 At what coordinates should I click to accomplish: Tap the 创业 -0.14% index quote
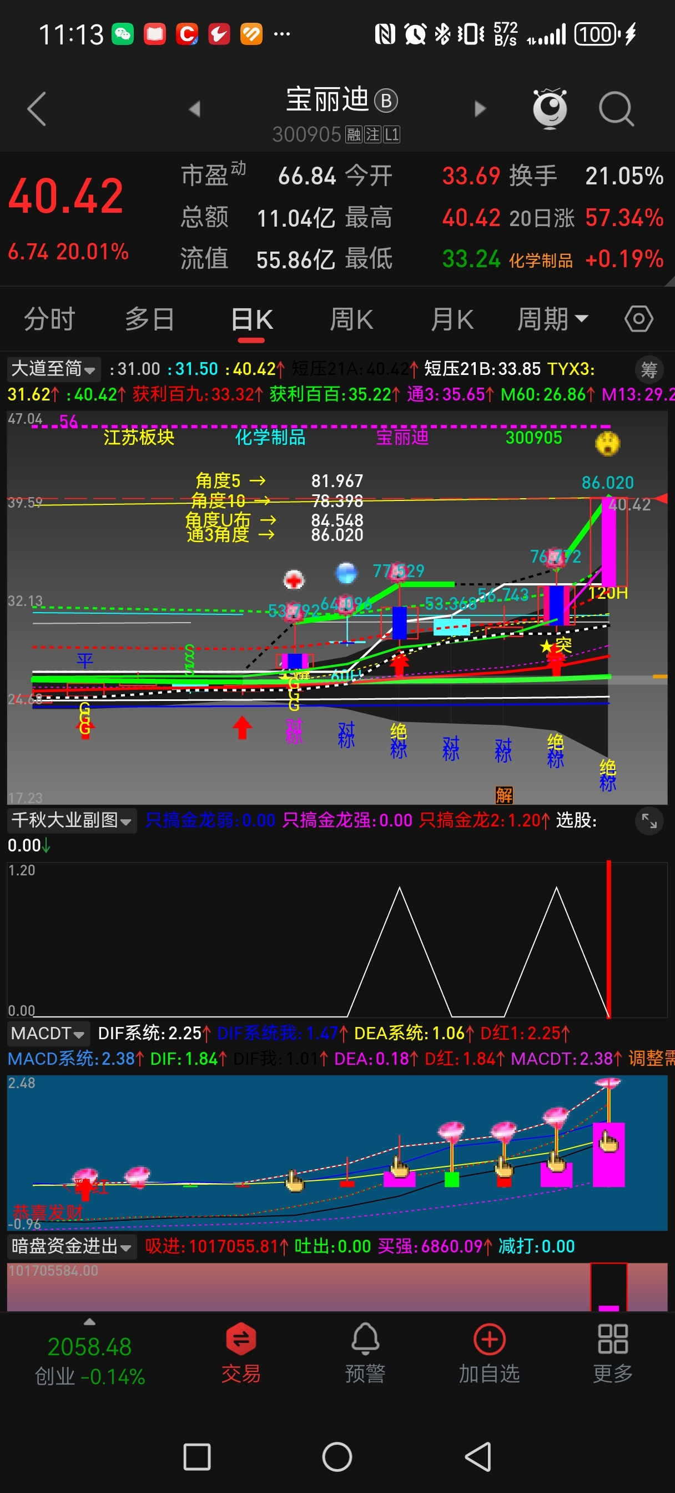tap(90, 1376)
